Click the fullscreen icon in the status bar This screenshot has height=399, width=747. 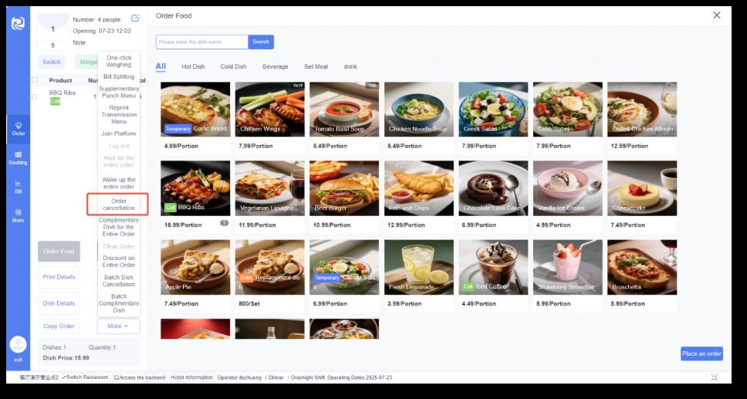point(714,377)
